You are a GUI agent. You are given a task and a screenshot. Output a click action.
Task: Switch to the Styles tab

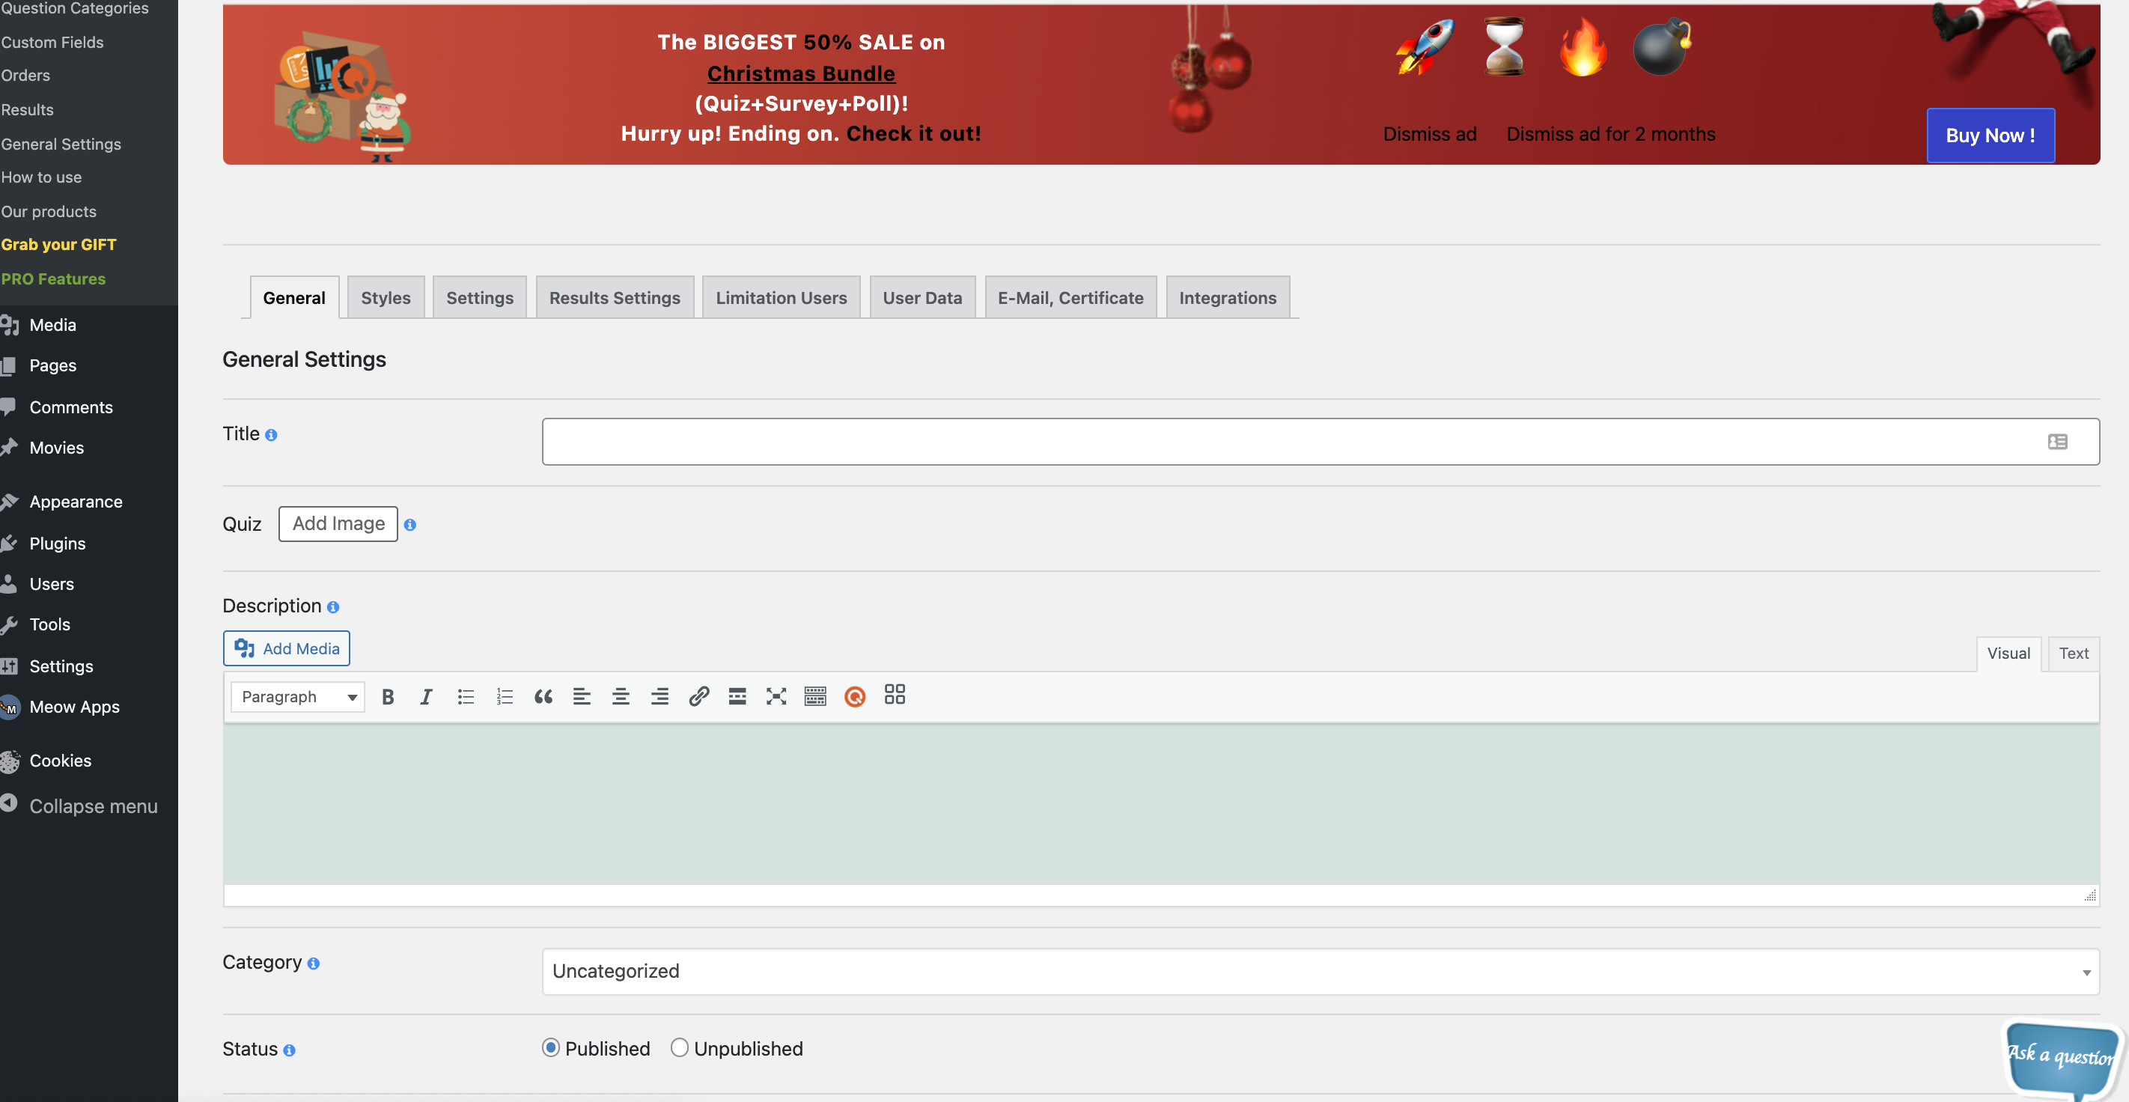(x=385, y=298)
